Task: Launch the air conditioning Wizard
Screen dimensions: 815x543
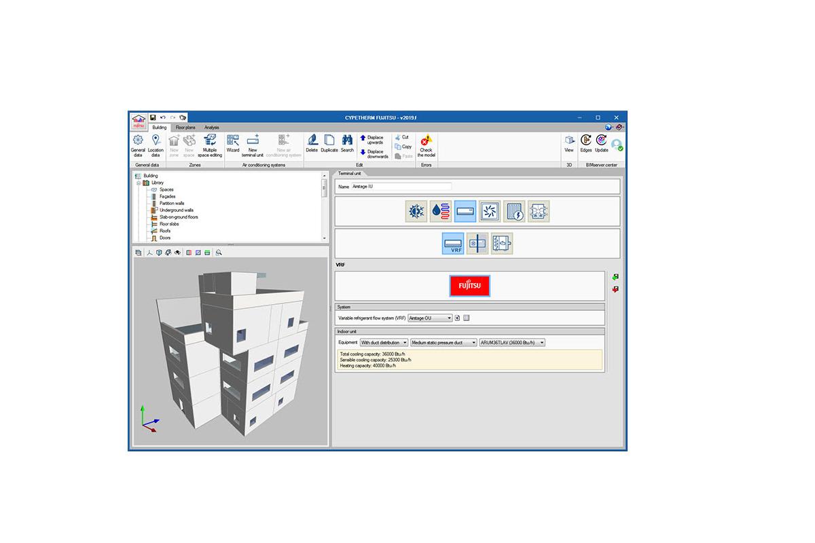Action: coord(233,144)
